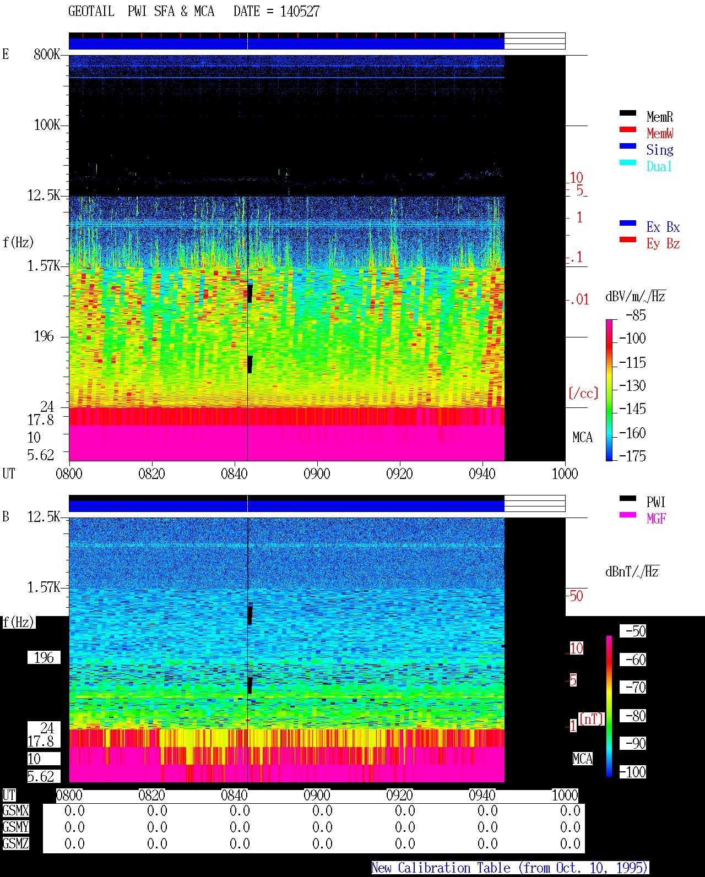Click the MemR legend label
This screenshot has width=705, height=877.
tap(660, 117)
